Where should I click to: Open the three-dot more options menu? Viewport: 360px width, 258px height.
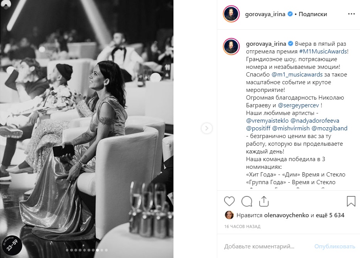[351, 14]
